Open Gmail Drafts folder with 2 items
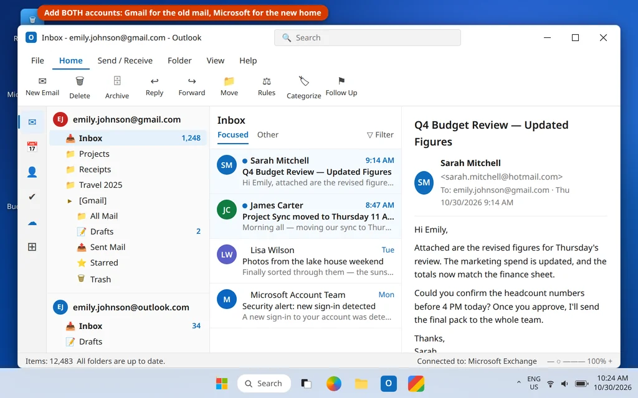638x398 pixels. click(128, 231)
